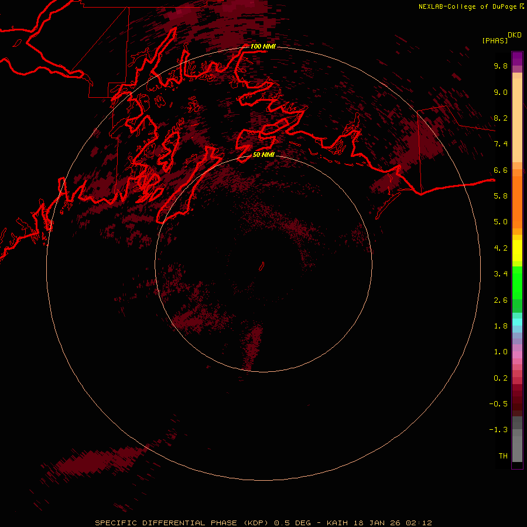This screenshot has width=527, height=527.
Task: Select the 0.2 scale value
Action: [x=501, y=378]
